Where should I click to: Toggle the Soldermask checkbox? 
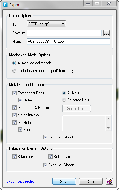click(x=50, y=157)
